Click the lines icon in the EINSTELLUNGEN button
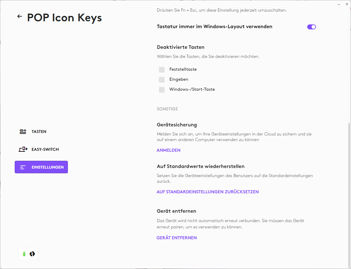Screen dimensions: 351x269 23,167
